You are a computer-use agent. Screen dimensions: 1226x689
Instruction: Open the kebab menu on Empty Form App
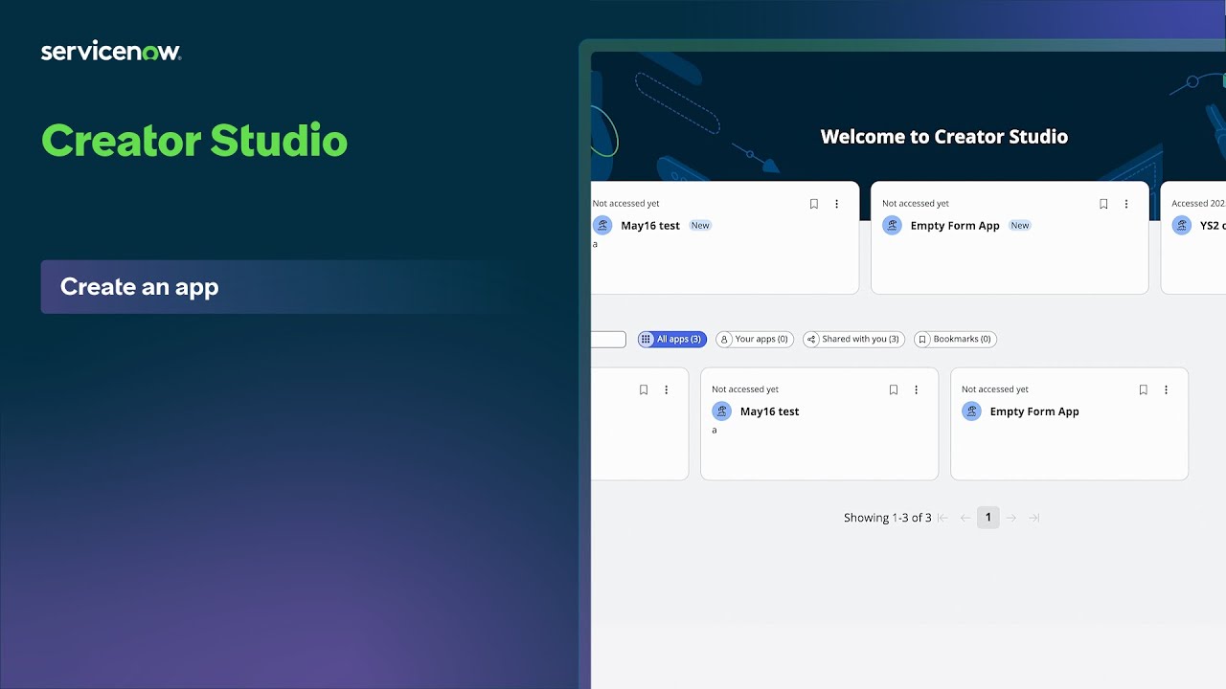1125,203
